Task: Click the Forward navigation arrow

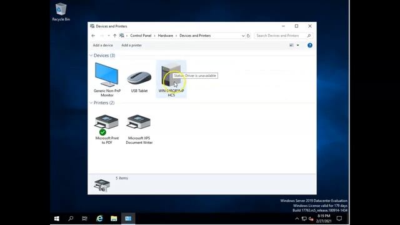Action: click(102, 36)
